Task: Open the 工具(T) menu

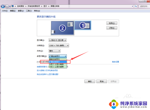Action: coord(29,11)
